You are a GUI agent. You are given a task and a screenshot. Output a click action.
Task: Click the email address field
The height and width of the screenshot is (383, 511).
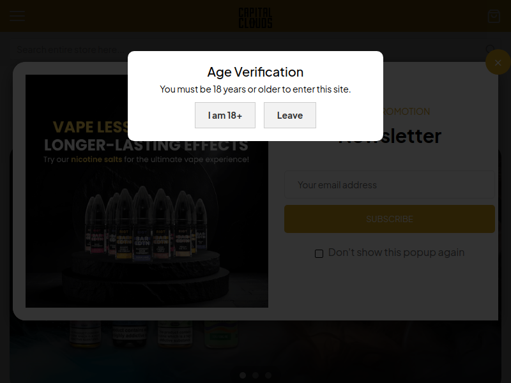(390, 184)
